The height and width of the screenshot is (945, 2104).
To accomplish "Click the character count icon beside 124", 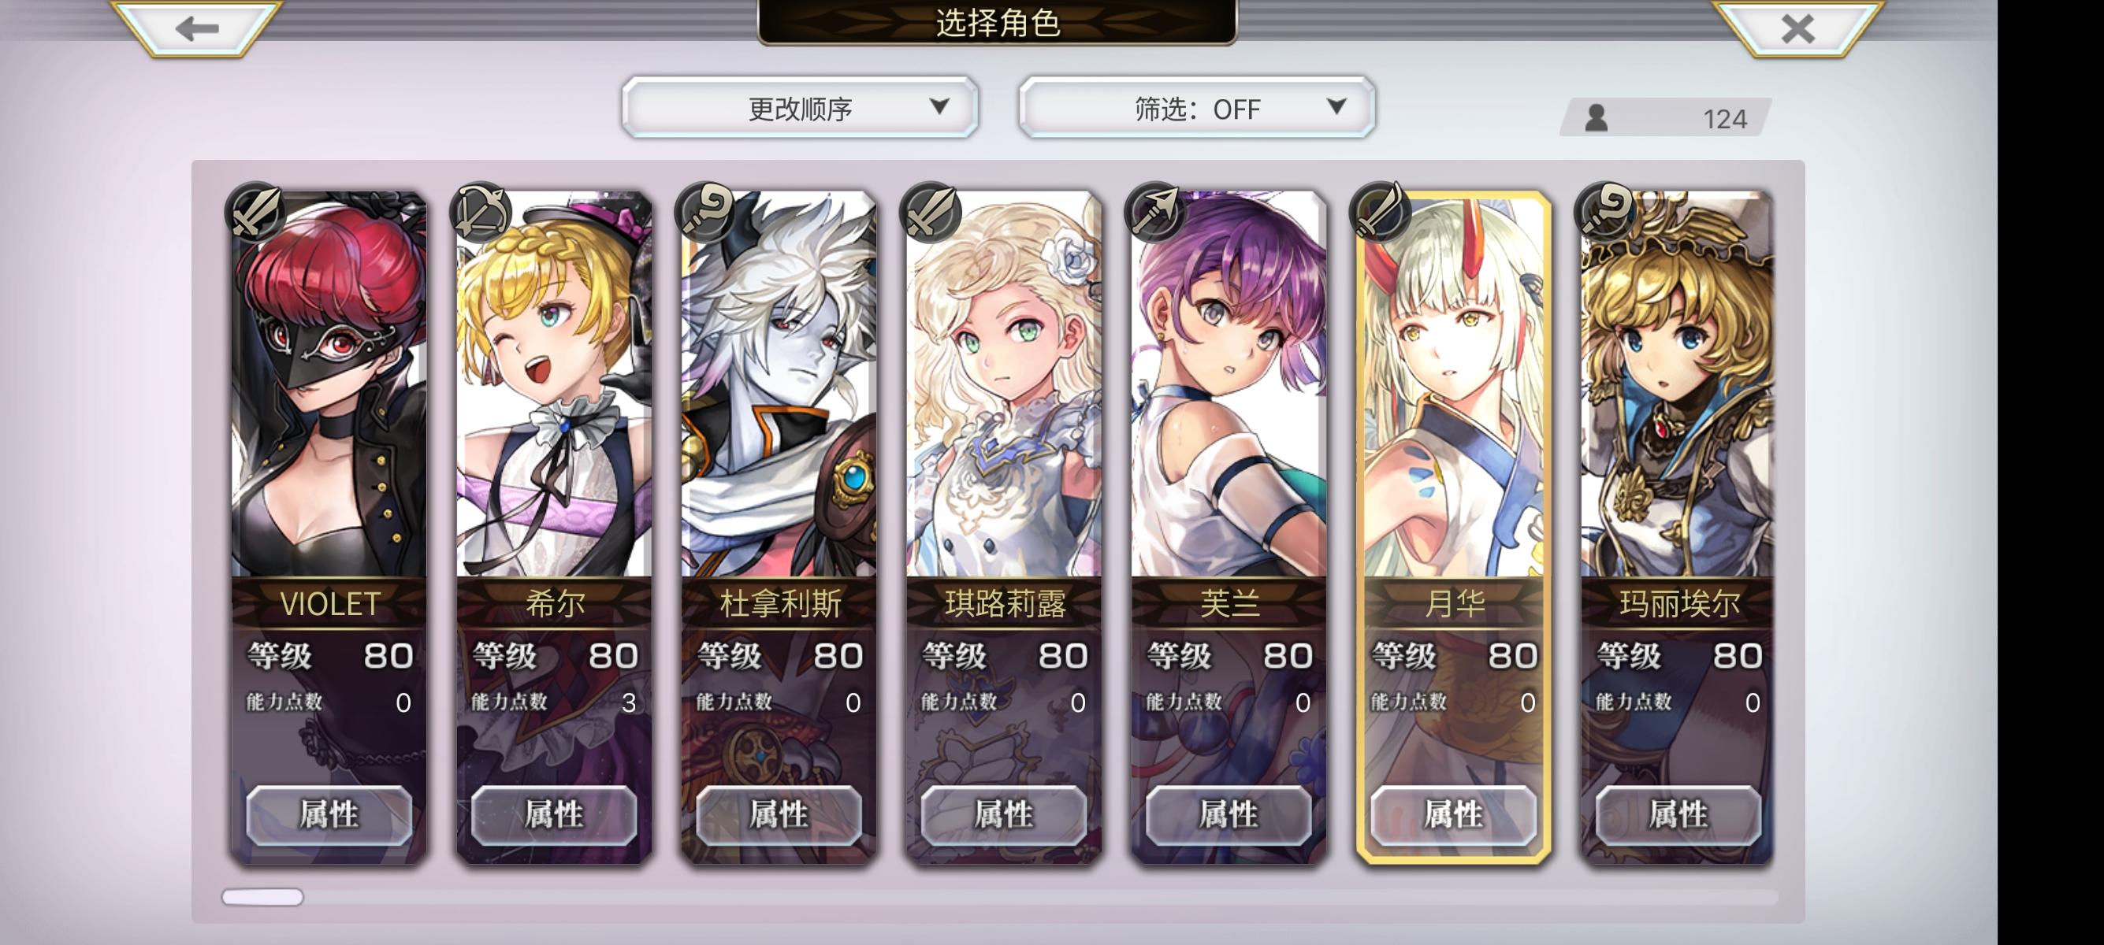I will pyautogui.click(x=1596, y=118).
